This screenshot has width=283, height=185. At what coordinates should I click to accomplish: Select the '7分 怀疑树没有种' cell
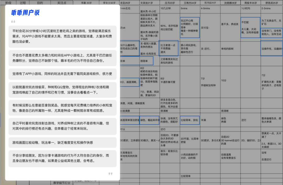coord(210,82)
